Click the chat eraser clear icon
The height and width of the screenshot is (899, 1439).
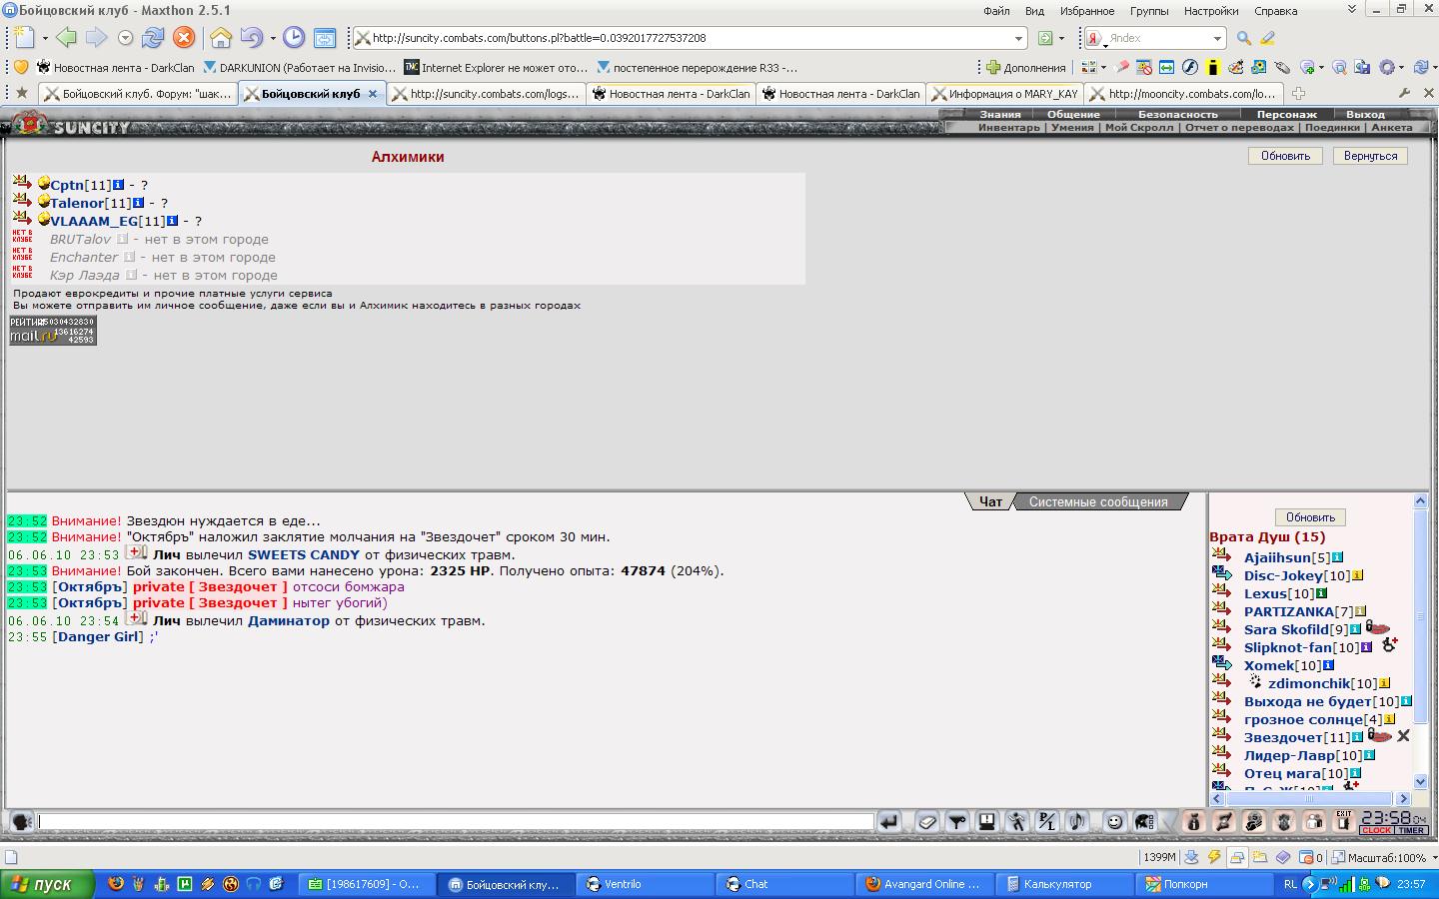point(927,821)
